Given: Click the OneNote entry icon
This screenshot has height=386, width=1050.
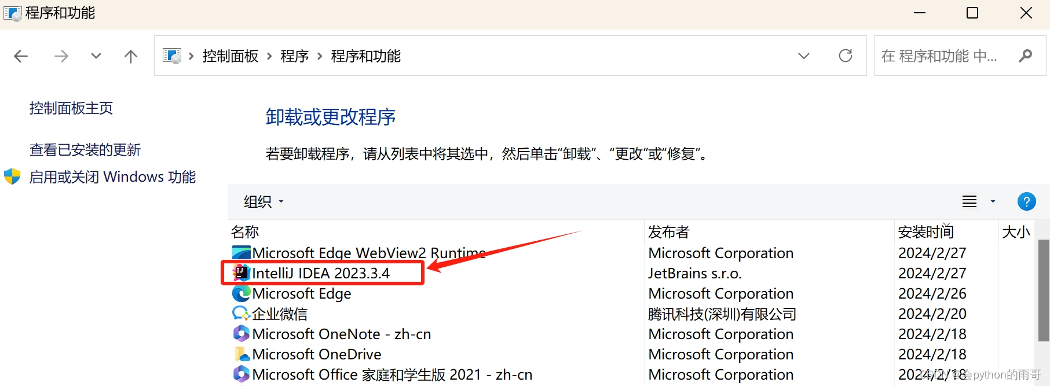Looking at the screenshot, I should point(241,334).
